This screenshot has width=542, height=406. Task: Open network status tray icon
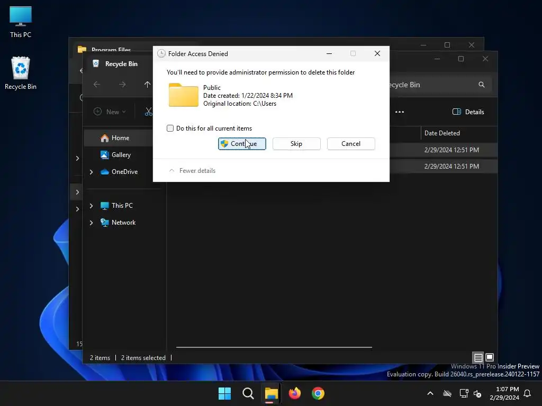tap(464, 393)
